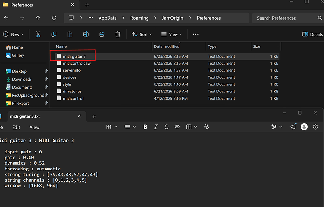
Task: Sort by the Name column header
Action: 62,46
